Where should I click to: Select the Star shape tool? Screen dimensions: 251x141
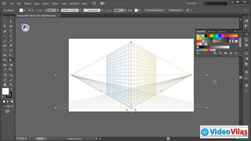11,36
